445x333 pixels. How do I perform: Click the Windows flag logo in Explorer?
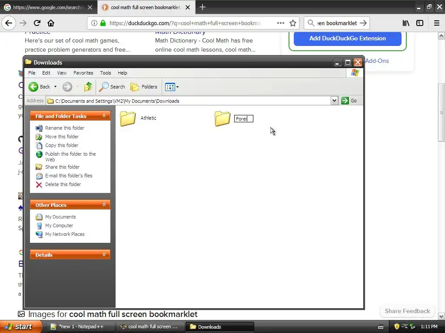[355, 73]
